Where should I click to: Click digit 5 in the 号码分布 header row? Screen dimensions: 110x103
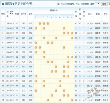pos(56,17)
